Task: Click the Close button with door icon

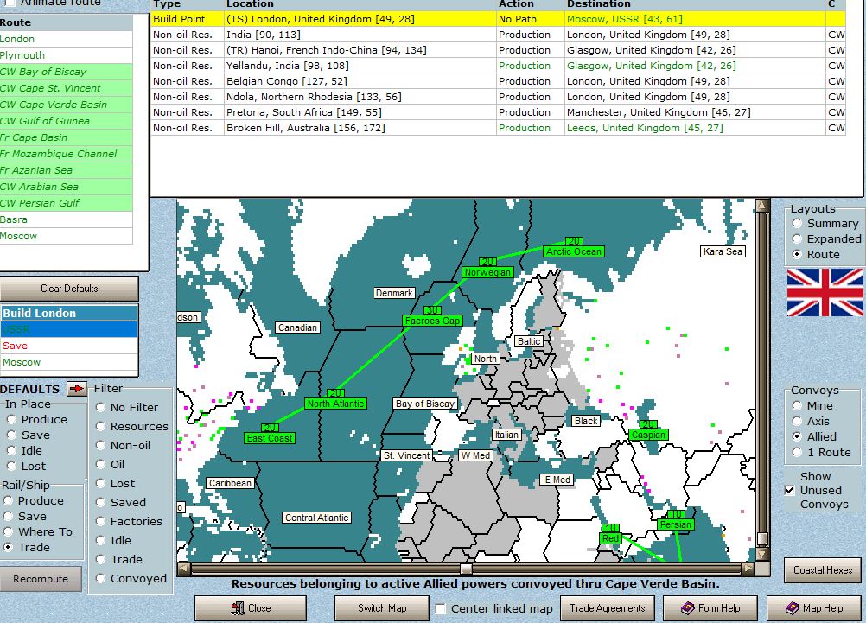Action: pyautogui.click(x=251, y=608)
